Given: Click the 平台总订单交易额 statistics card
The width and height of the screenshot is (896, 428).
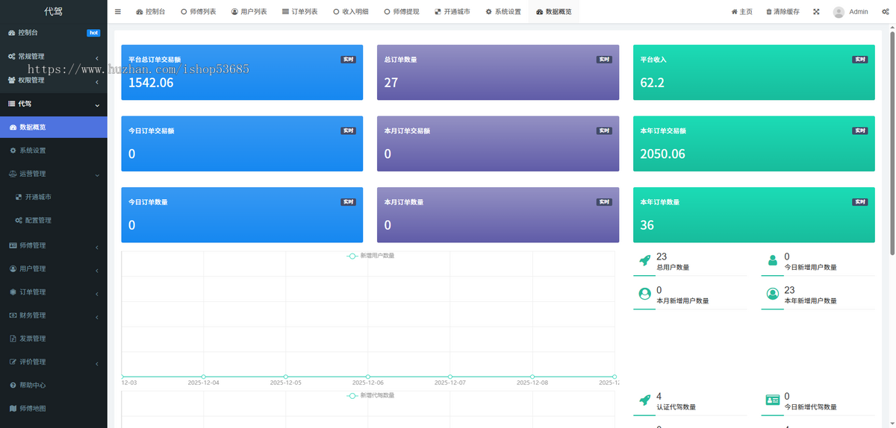Looking at the screenshot, I should coord(242,72).
